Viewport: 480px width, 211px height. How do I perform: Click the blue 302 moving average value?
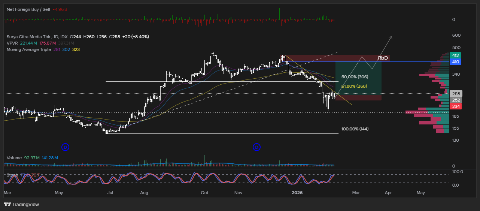pyautogui.click(x=66, y=49)
